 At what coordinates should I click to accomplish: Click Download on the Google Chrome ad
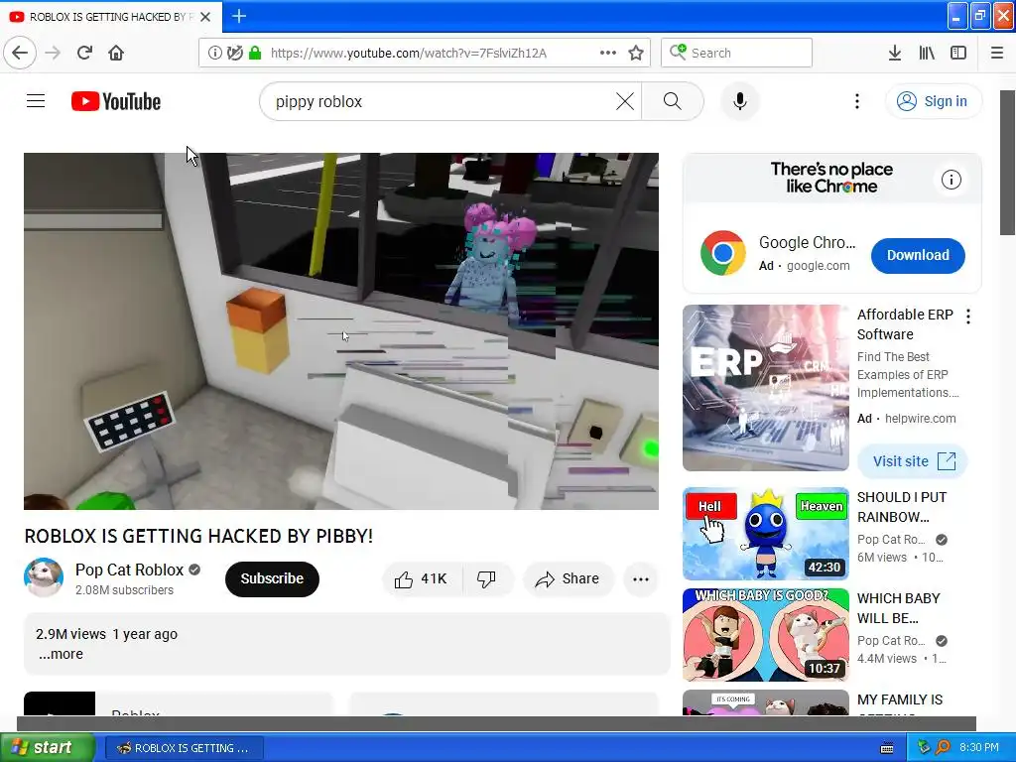click(918, 255)
